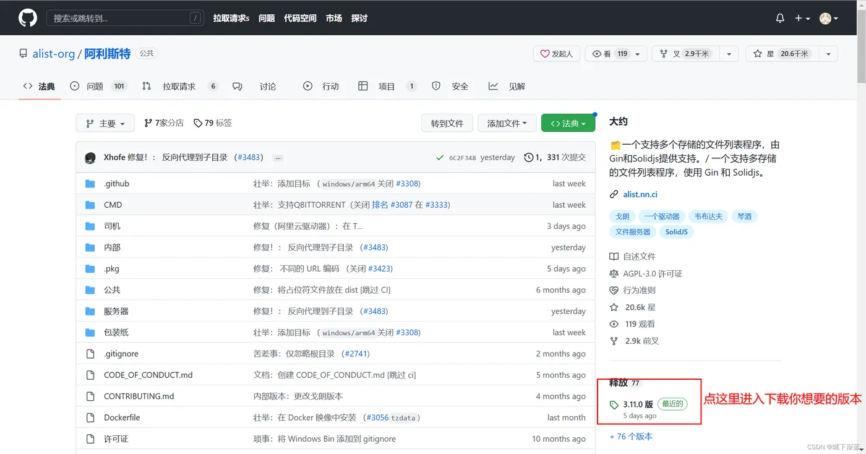Open the green 法典 code dropdown
The height and width of the screenshot is (454, 866).
pos(568,123)
